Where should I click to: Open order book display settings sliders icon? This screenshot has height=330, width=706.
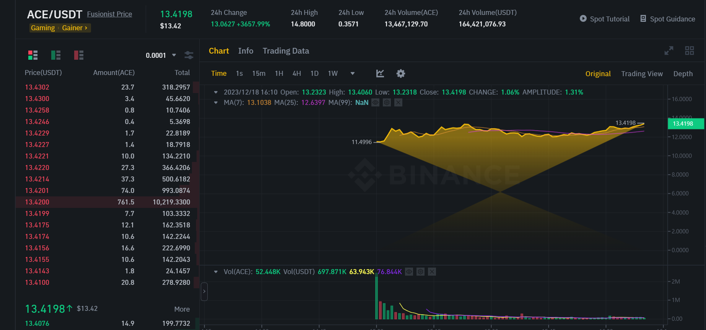(189, 55)
